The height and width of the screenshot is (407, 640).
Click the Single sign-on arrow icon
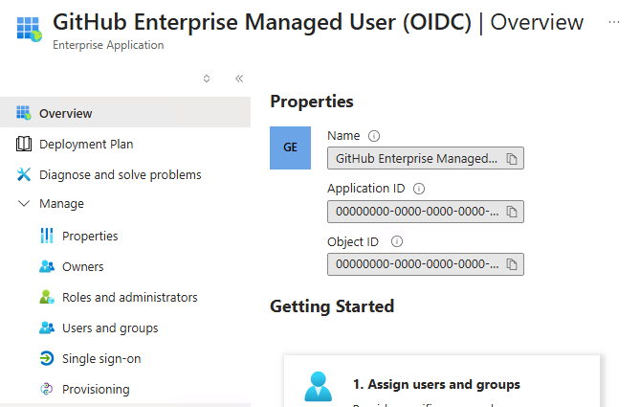coord(47,358)
